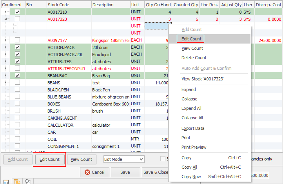This screenshot has height=184, width=283.
Task: Uncheck Confirmed box for stock A0017210
Action: tap(17, 12)
